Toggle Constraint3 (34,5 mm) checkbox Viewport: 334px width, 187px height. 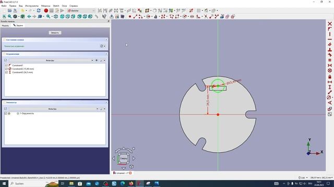tap(6, 72)
